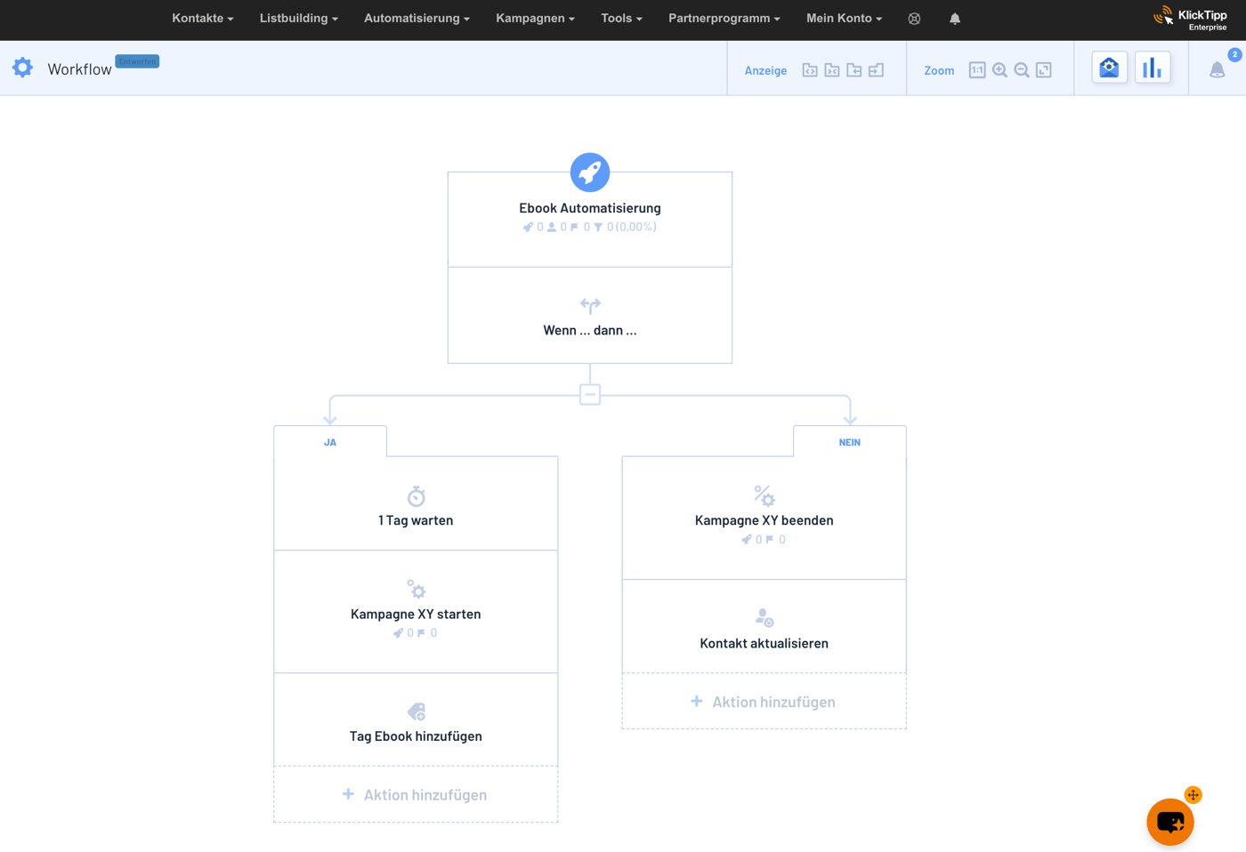Open the 1 Tag warten action
The height and width of the screenshot is (852, 1246).
(416, 503)
